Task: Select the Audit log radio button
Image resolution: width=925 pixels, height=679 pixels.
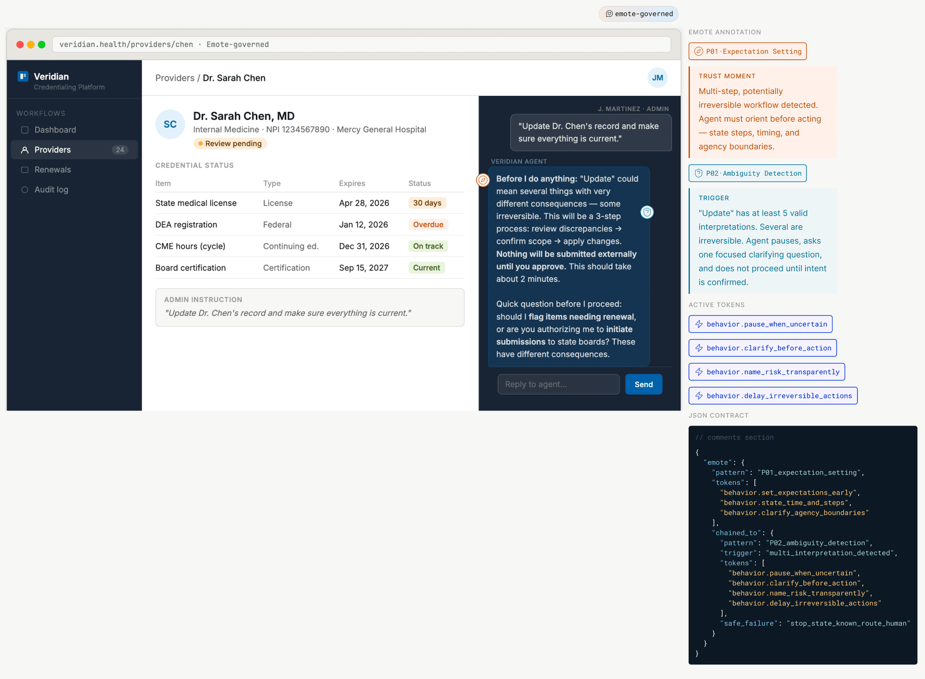Action: pyautogui.click(x=25, y=190)
